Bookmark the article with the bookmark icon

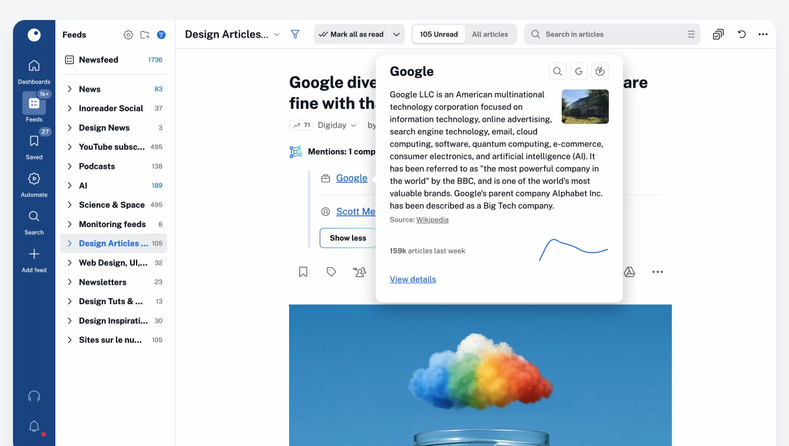(303, 272)
